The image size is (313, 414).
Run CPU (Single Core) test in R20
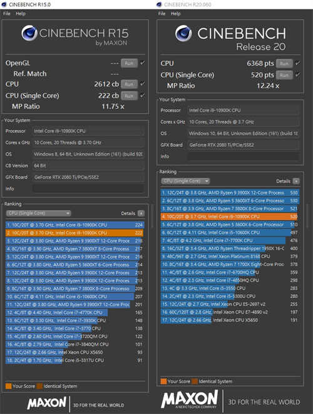click(x=284, y=75)
